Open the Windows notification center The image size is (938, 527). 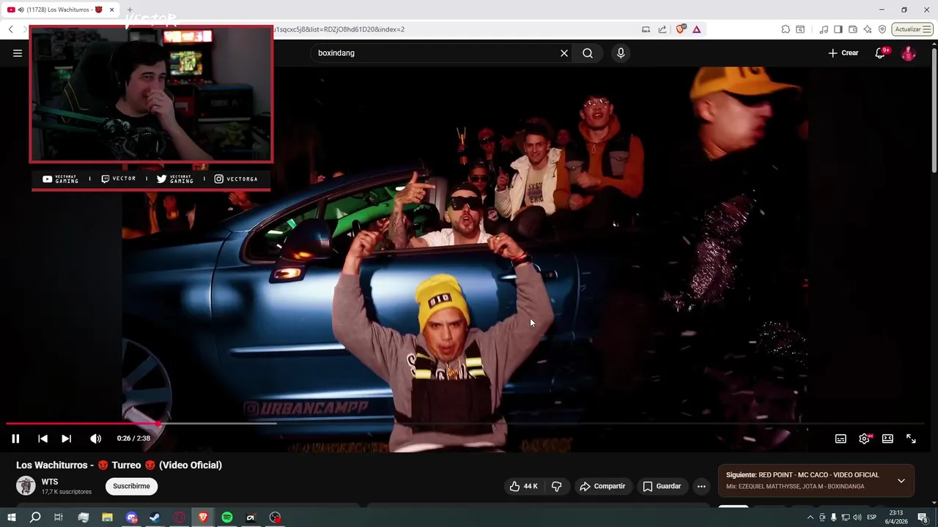[923, 517]
